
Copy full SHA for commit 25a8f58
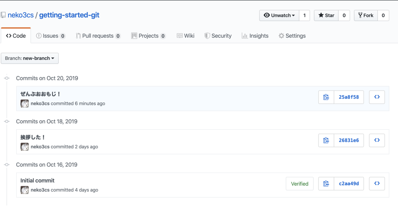pos(326,97)
